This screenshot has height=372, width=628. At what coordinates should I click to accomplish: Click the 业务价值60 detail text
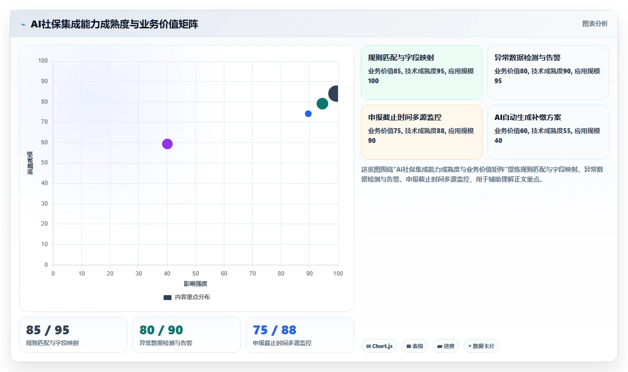(x=547, y=136)
